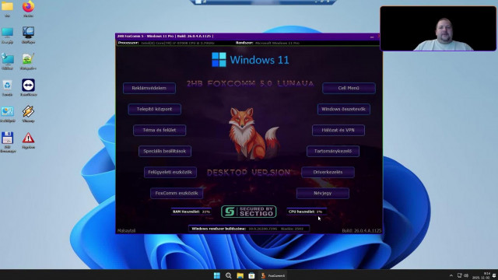The width and height of the screenshot is (498, 280).
Task: Open the taskbar clock and date
Action: [481, 275]
